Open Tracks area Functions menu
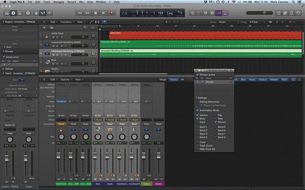 point(67,22)
